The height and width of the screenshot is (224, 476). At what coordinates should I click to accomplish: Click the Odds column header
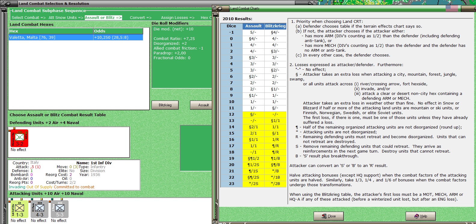[x=118, y=31]
